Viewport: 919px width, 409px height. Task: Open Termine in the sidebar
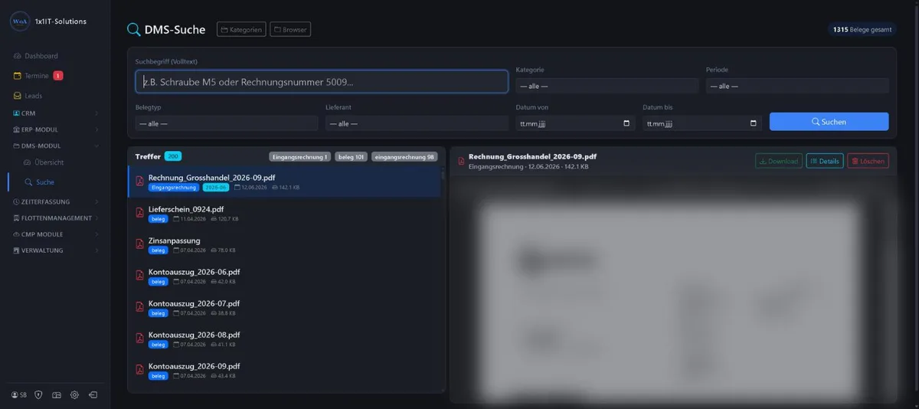[x=55, y=76]
